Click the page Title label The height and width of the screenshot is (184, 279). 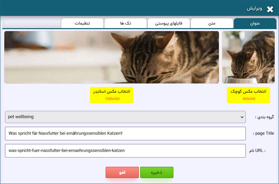pyautogui.click(x=263, y=133)
